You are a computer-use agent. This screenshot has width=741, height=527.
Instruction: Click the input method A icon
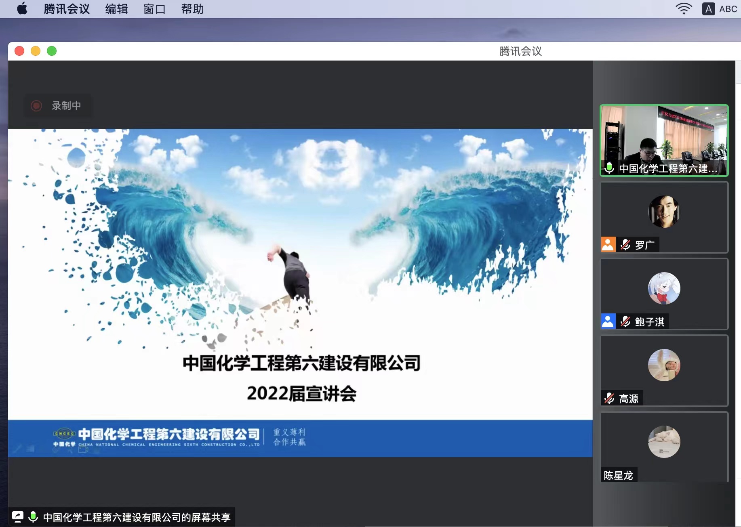tap(708, 9)
